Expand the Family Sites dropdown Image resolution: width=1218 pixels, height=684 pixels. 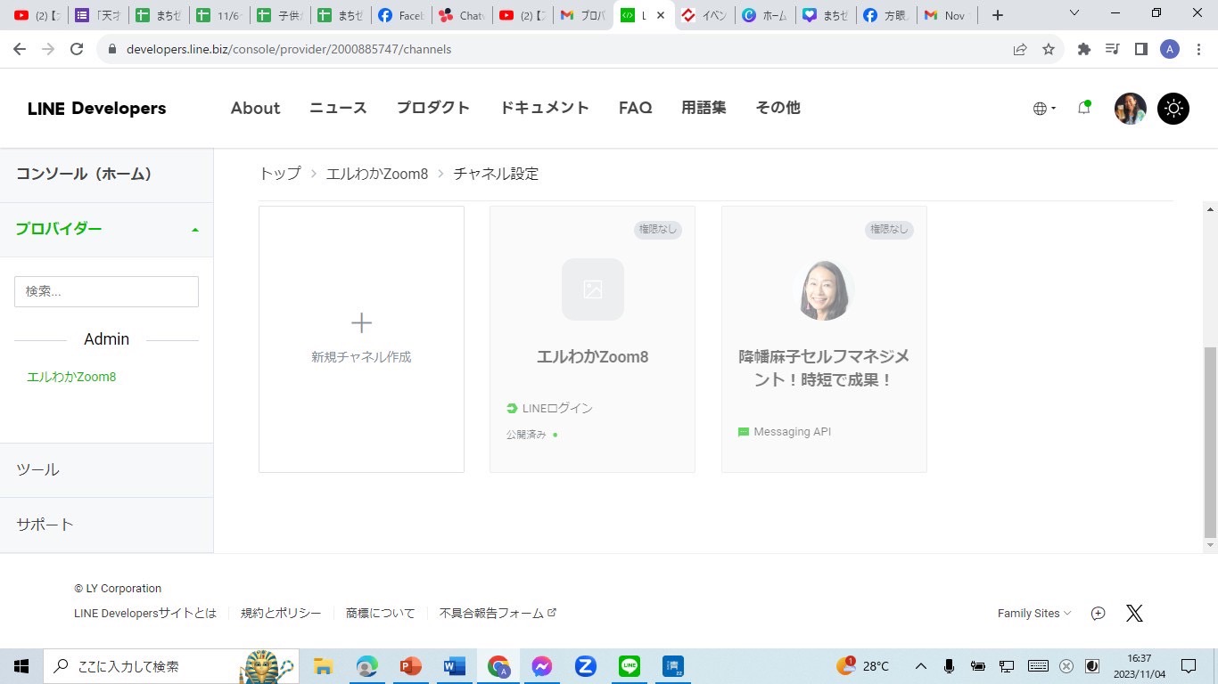pyautogui.click(x=1034, y=614)
